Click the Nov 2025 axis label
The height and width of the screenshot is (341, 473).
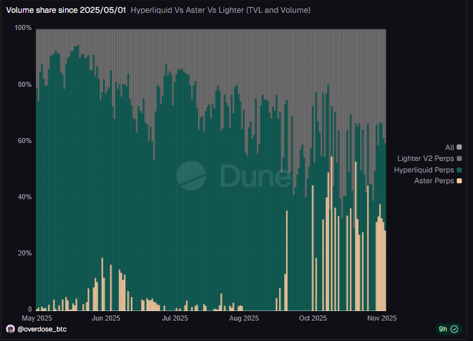point(382,318)
